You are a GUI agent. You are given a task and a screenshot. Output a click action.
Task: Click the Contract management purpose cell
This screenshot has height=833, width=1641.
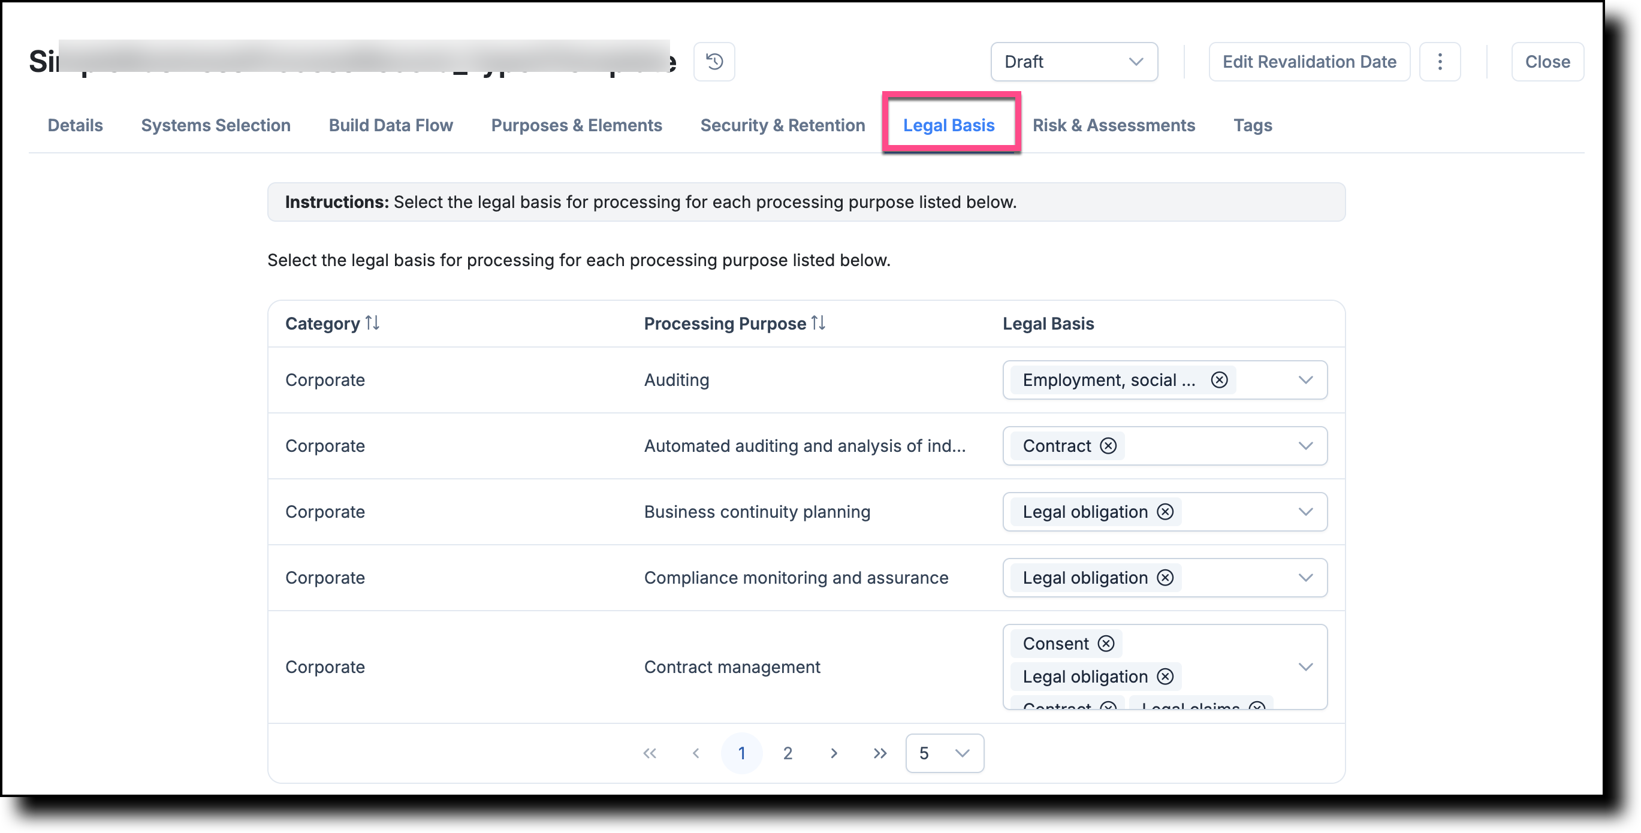[732, 668]
